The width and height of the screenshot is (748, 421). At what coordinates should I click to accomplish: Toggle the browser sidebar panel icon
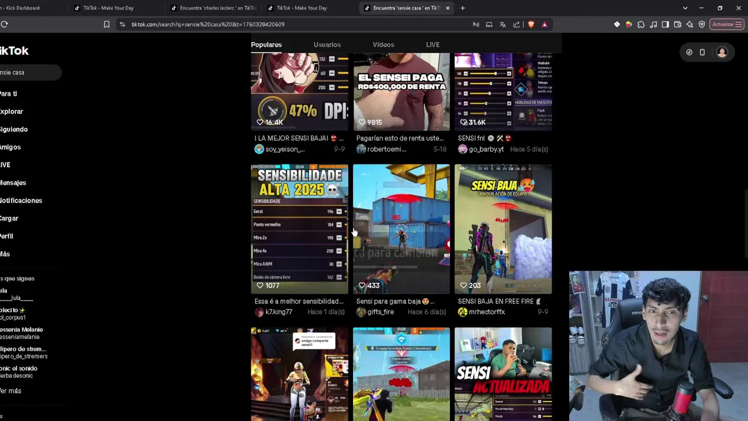point(666,24)
